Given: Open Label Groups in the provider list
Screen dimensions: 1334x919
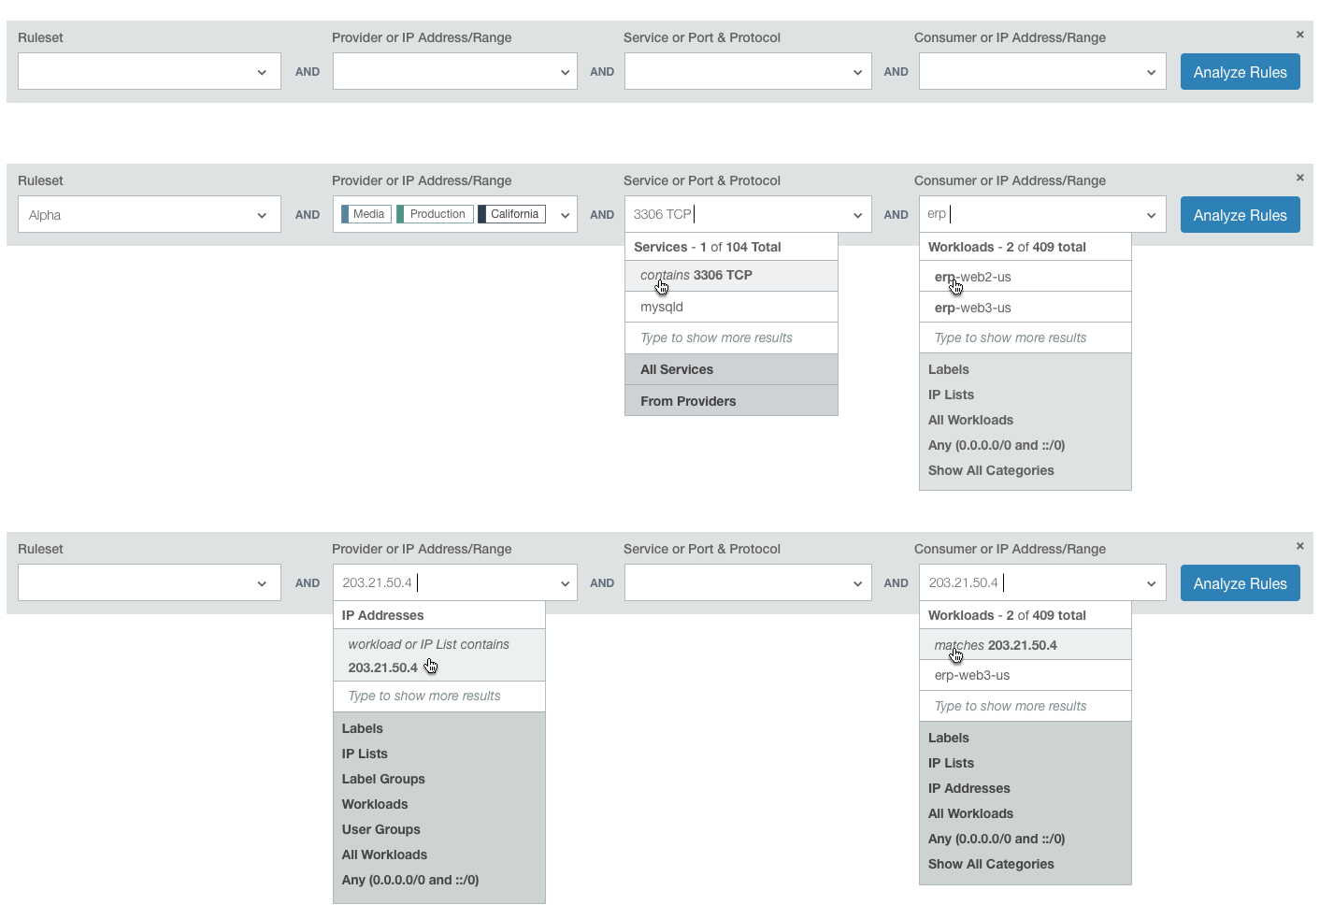Looking at the screenshot, I should (x=383, y=779).
